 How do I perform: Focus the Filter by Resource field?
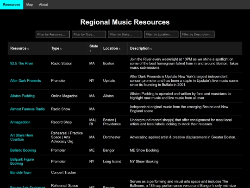coord(53,34)
